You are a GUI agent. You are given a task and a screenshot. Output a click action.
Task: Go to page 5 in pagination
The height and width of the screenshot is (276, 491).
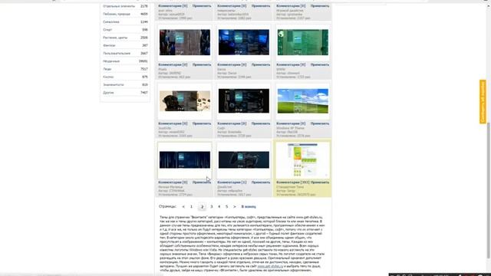point(227,206)
